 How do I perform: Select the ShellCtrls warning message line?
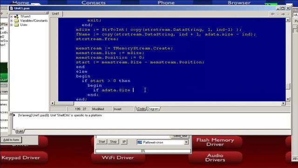click(60, 115)
